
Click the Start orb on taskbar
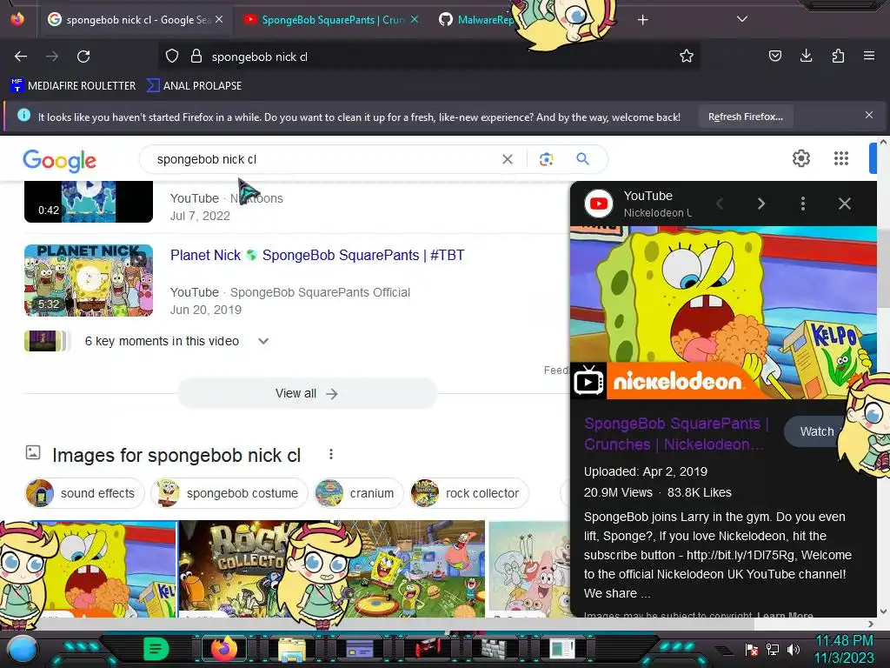[23, 649]
